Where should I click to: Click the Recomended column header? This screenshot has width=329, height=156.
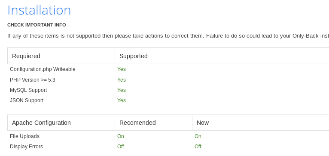point(137,123)
